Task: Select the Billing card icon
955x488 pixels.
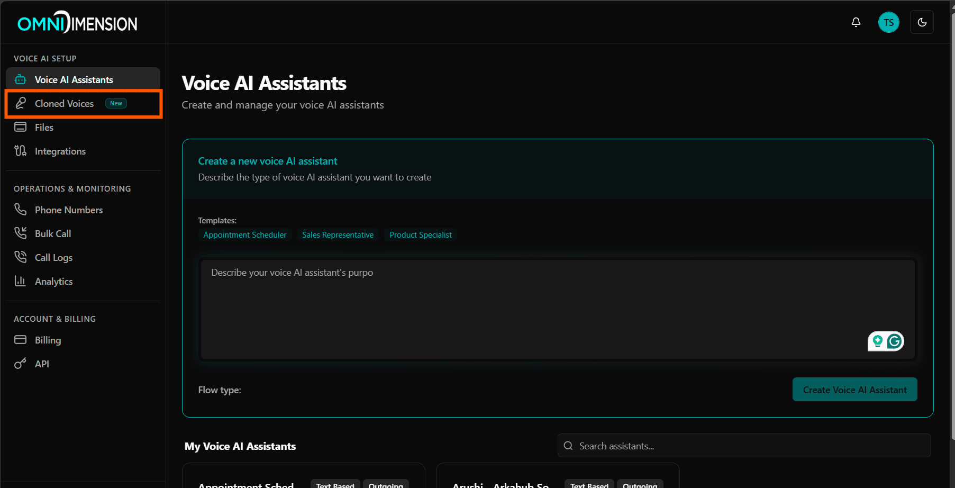Action: click(20, 339)
